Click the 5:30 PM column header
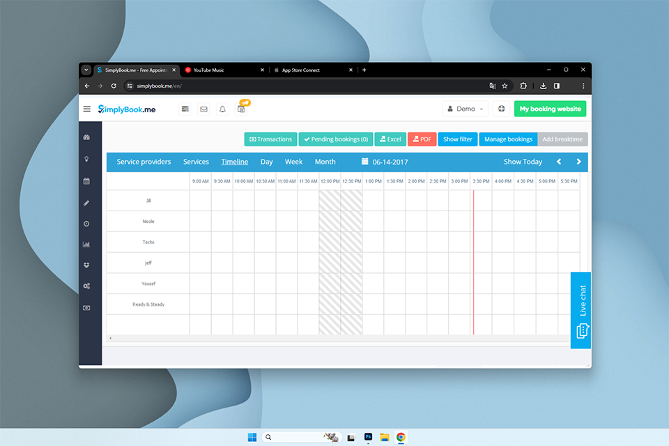This screenshot has height=446, width=669. [569, 181]
